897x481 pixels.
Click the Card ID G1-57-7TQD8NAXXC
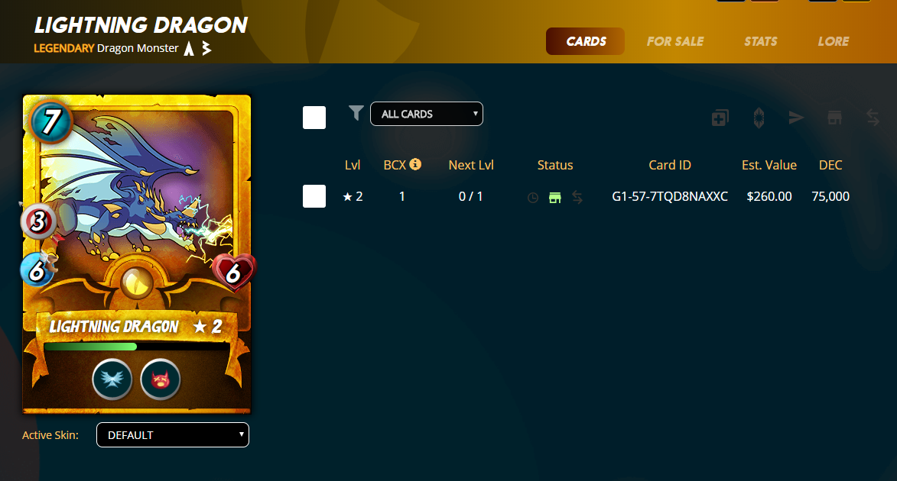[670, 196]
